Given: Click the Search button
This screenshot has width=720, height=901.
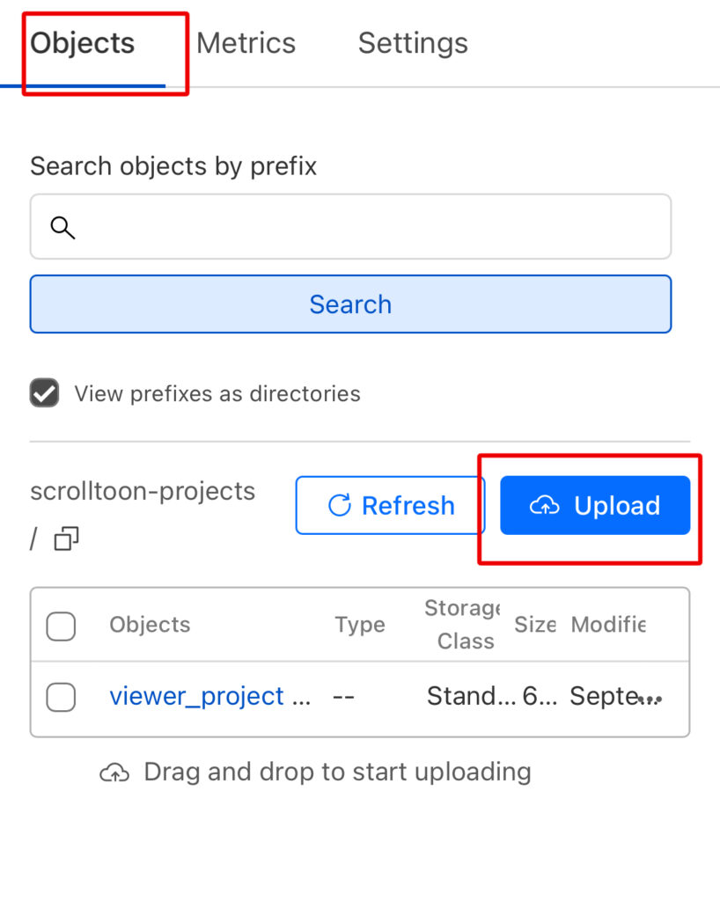Looking at the screenshot, I should pyautogui.click(x=350, y=304).
